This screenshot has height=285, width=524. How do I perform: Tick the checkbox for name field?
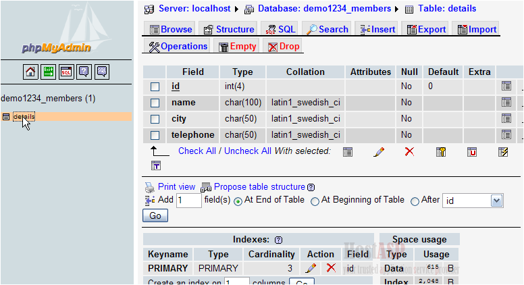coord(155,103)
